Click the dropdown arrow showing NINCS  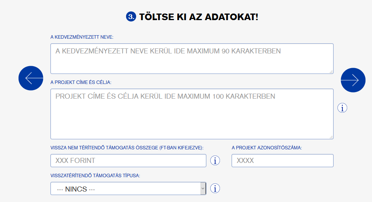203,188
